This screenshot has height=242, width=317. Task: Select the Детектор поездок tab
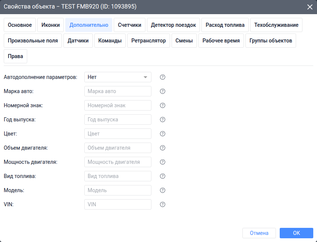pyautogui.click(x=173, y=25)
